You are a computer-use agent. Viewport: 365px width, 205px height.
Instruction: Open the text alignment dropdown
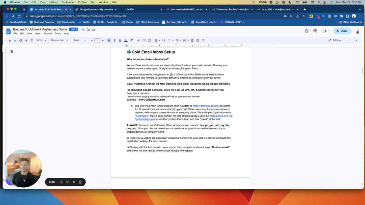click(x=157, y=40)
